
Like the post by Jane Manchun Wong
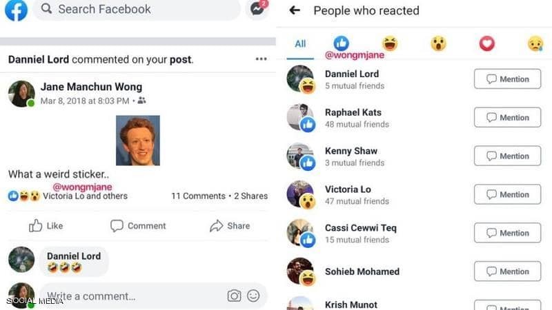(46, 225)
